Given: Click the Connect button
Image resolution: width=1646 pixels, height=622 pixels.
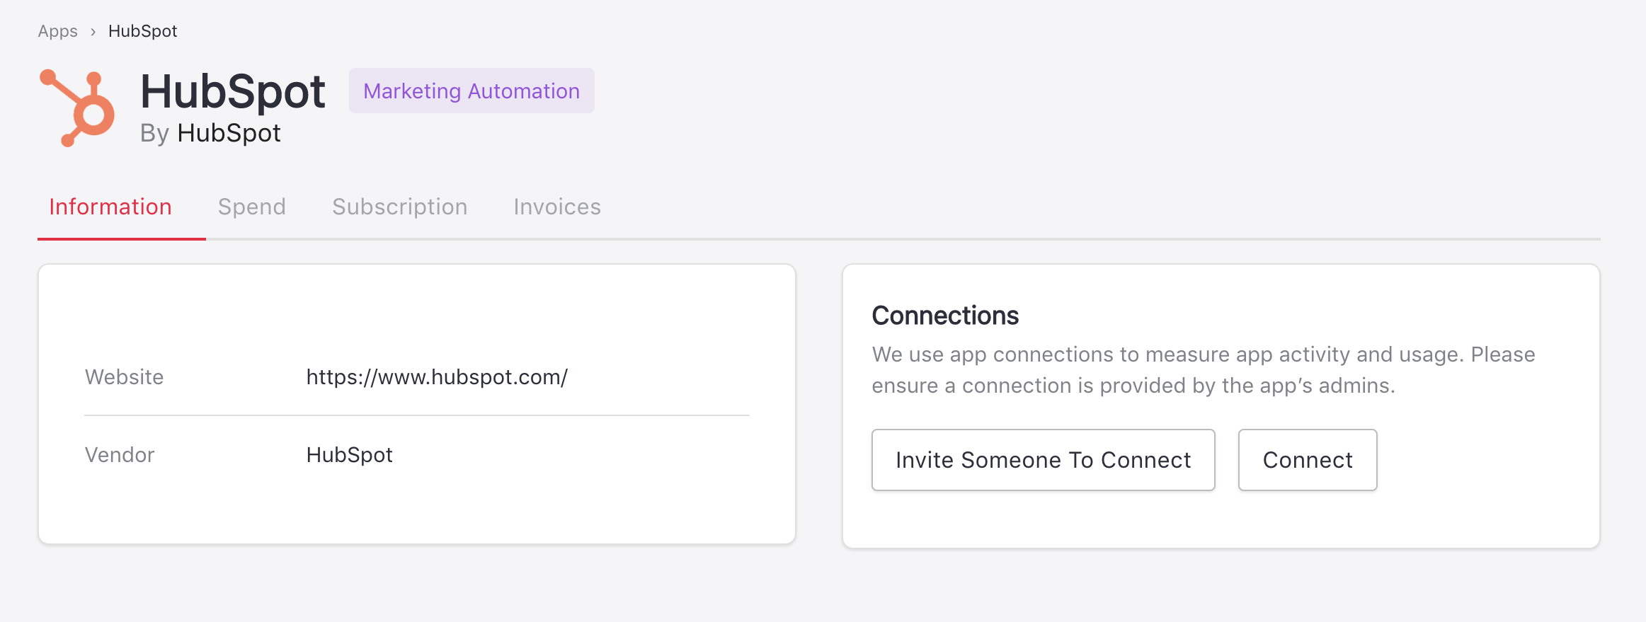Looking at the screenshot, I should 1307,460.
